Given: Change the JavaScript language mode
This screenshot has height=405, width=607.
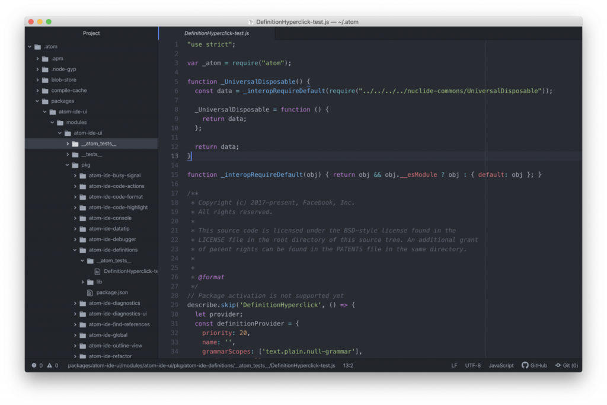Looking at the screenshot, I should point(500,365).
